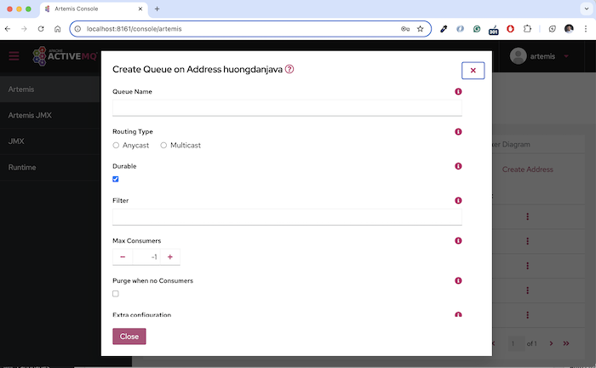The image size is (596, 368).
Task: Click the Max Consumers value field
Action: pos(146,257)
